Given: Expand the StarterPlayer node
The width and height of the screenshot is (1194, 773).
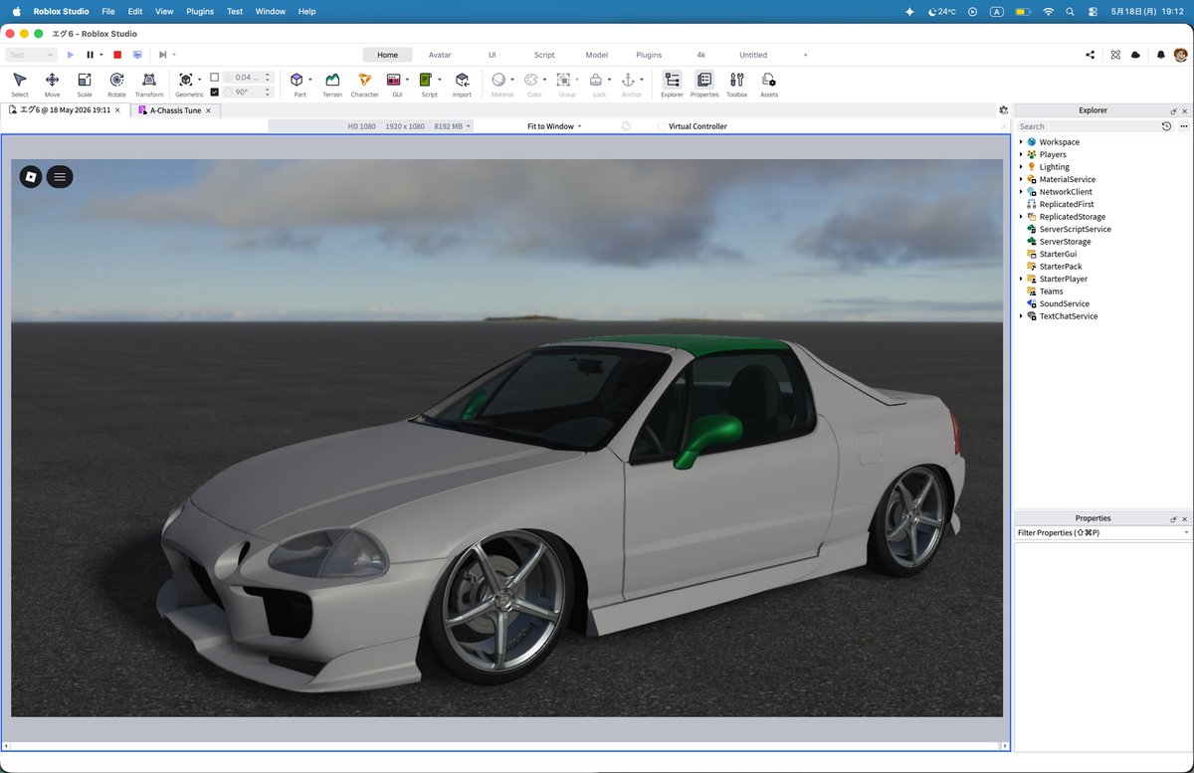Looking at the screenshot, I should (1021, 279).
